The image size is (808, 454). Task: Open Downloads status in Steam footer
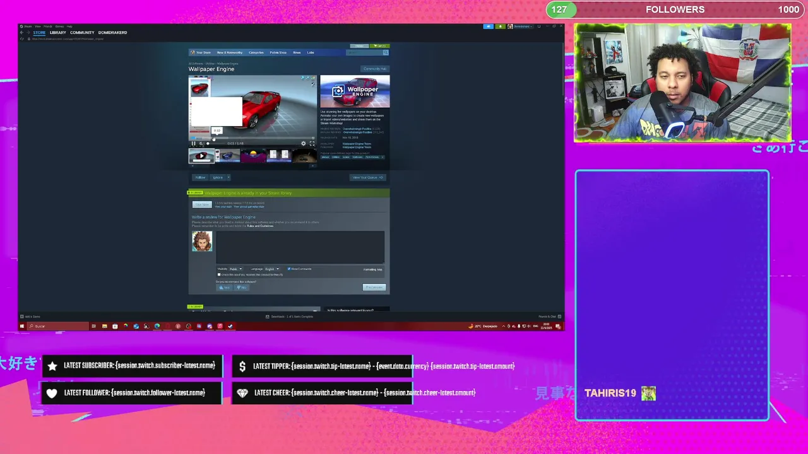(x=290, y=317)
